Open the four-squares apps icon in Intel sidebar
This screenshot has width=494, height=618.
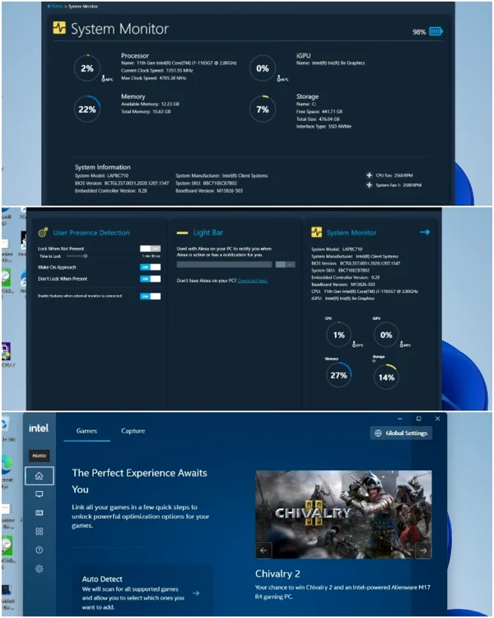coord(39,531)
